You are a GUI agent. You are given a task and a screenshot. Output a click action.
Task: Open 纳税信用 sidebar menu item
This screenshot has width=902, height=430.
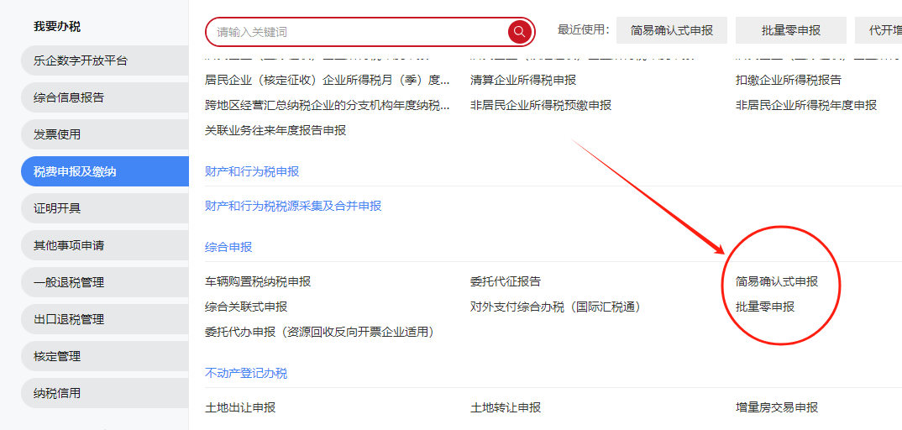tap(57, 393)
